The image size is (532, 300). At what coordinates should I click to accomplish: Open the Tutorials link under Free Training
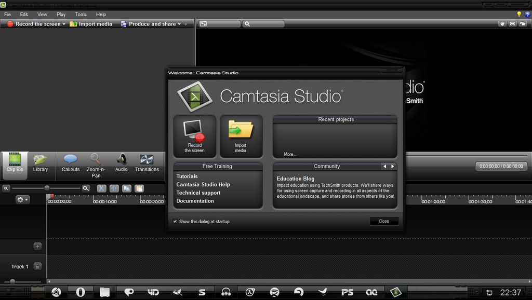click(x=187, y=176)
